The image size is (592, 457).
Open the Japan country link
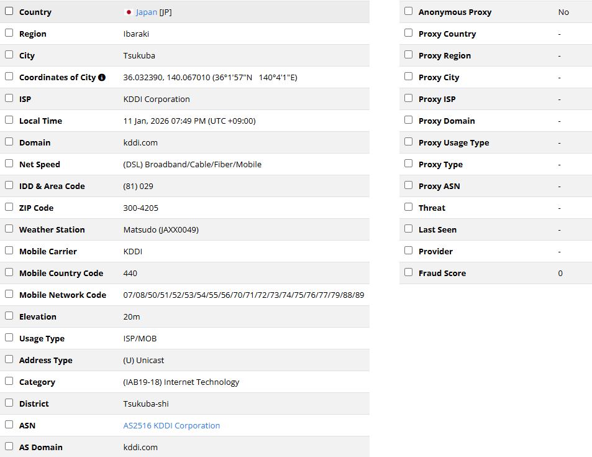[147, 12]
